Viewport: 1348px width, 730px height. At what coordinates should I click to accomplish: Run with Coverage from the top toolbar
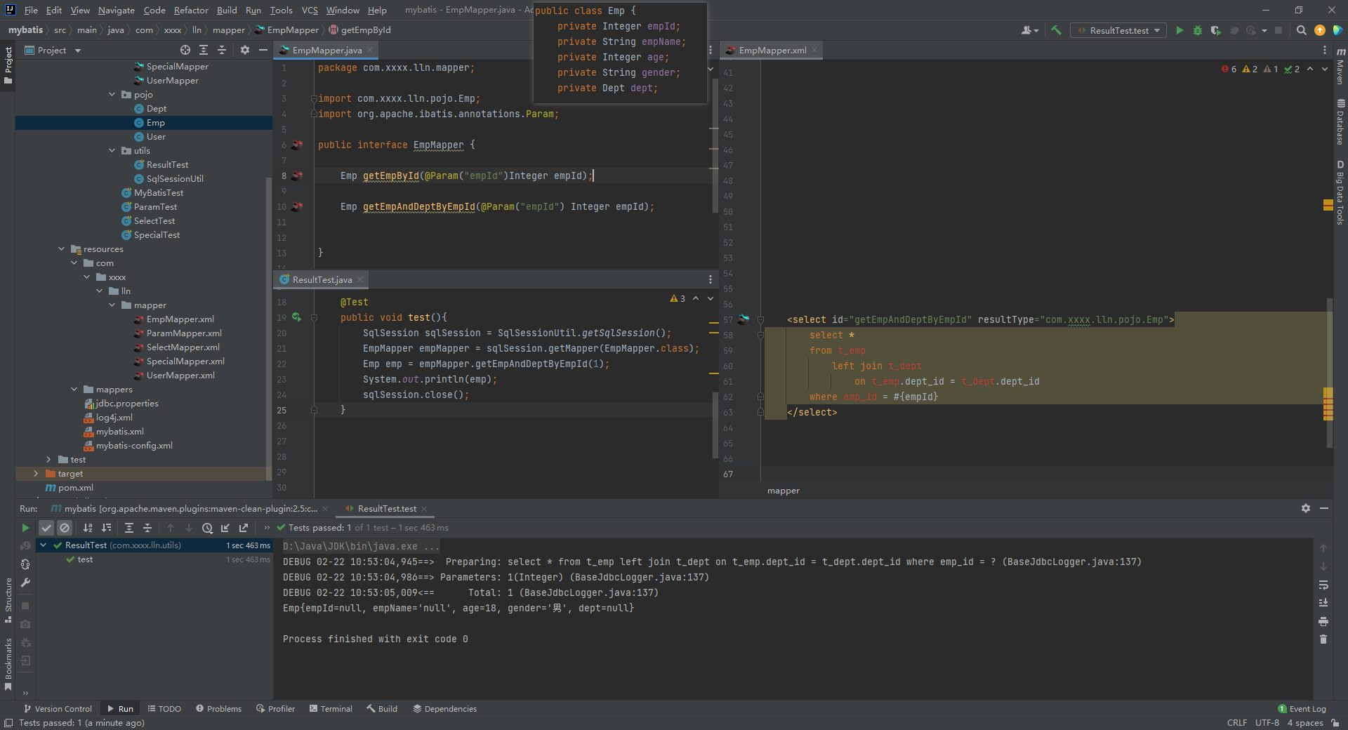point(1215,30)
